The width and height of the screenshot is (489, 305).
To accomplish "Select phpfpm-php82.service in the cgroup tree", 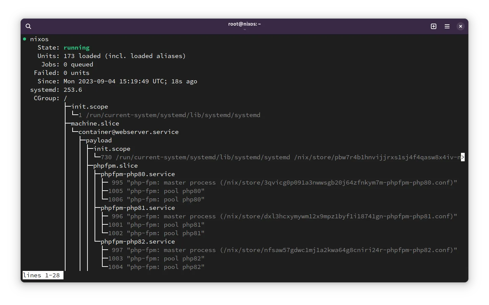I will coord(137,241).
